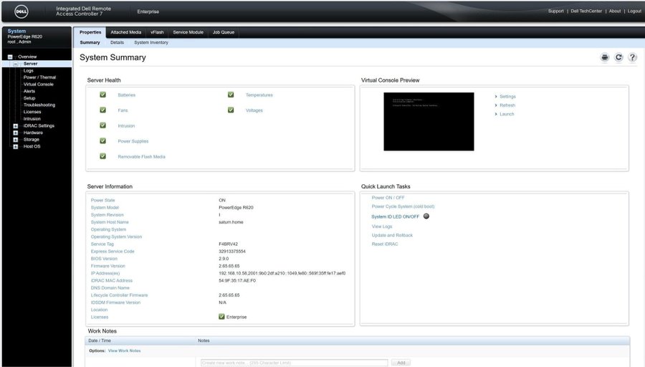Select Alerts in the navigation tree

pyautogui.click(x=29, y=91)
